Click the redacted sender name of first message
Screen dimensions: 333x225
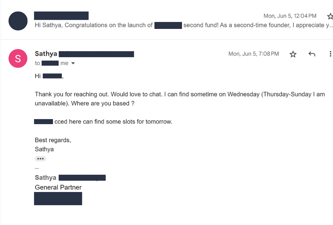61,16
